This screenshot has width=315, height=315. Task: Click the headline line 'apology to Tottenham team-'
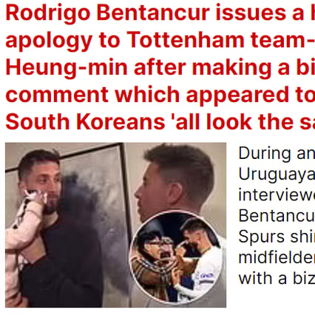160,41
